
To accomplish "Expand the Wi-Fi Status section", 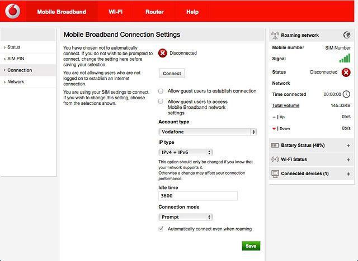I will pyautogui.click(x=348, y=159).
